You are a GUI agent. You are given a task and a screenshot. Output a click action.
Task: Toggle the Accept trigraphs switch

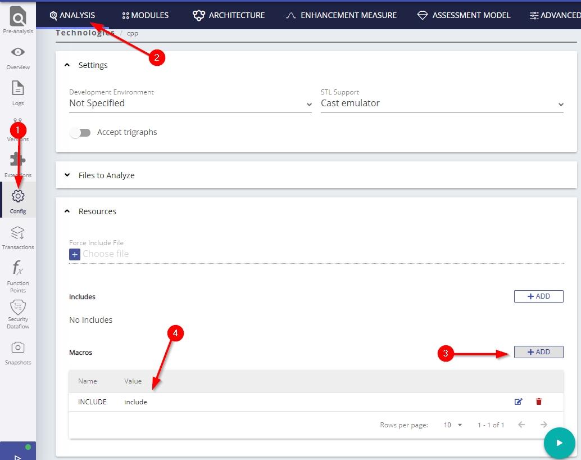coord(80,133)
